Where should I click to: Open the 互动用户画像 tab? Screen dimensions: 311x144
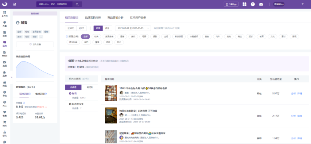(137, 17)
